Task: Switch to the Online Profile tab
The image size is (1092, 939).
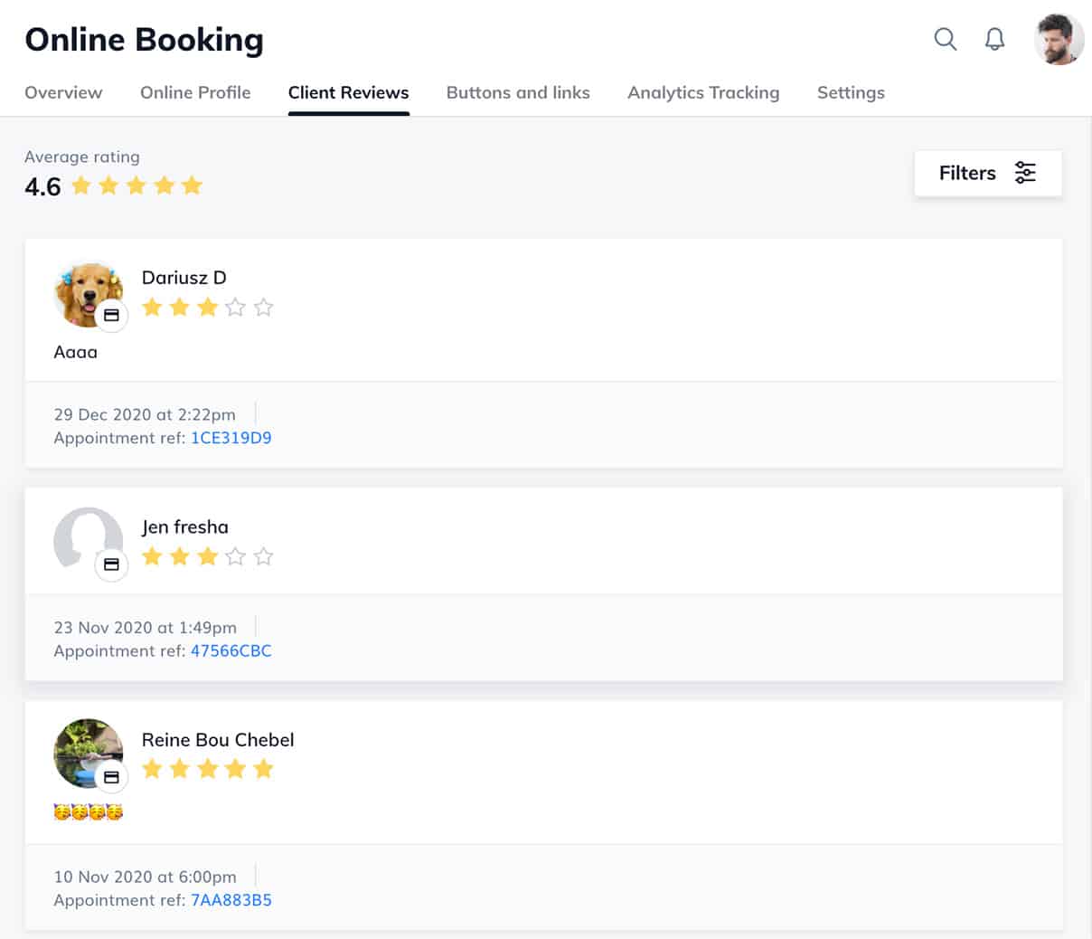Action: pos(195,92)
